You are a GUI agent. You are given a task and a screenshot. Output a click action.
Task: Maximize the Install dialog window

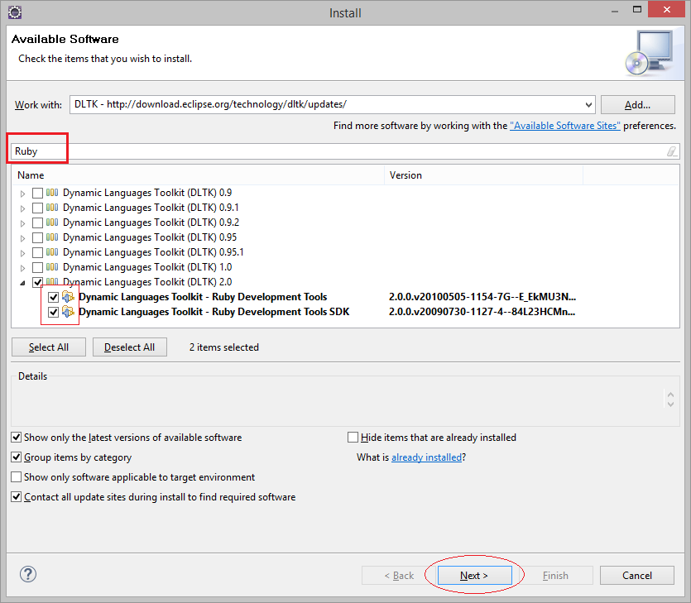(636, 9)
